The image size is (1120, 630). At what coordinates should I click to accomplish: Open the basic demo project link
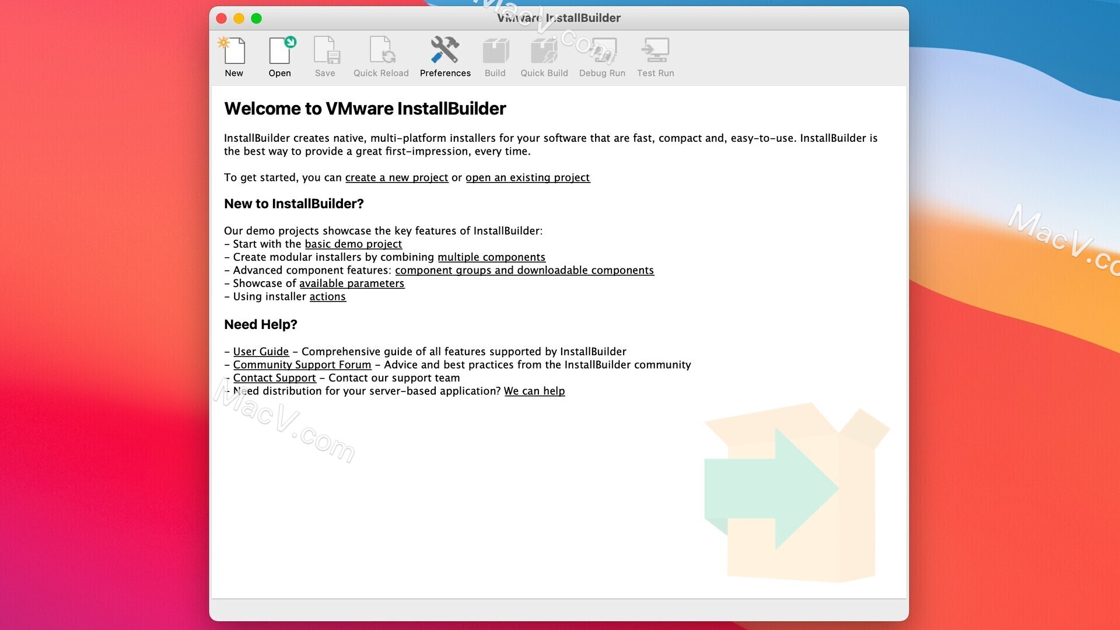353,244
